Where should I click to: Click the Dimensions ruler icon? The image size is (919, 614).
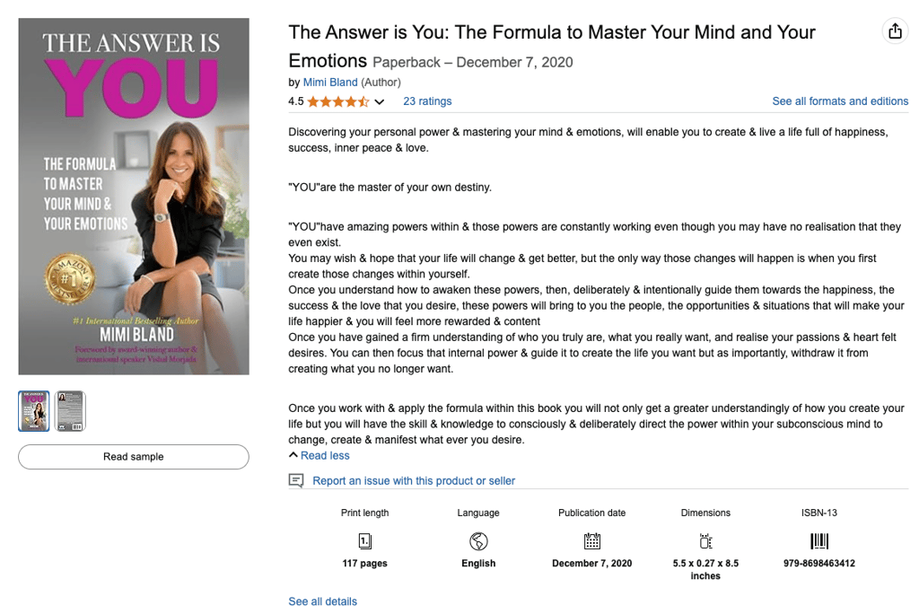705,540
